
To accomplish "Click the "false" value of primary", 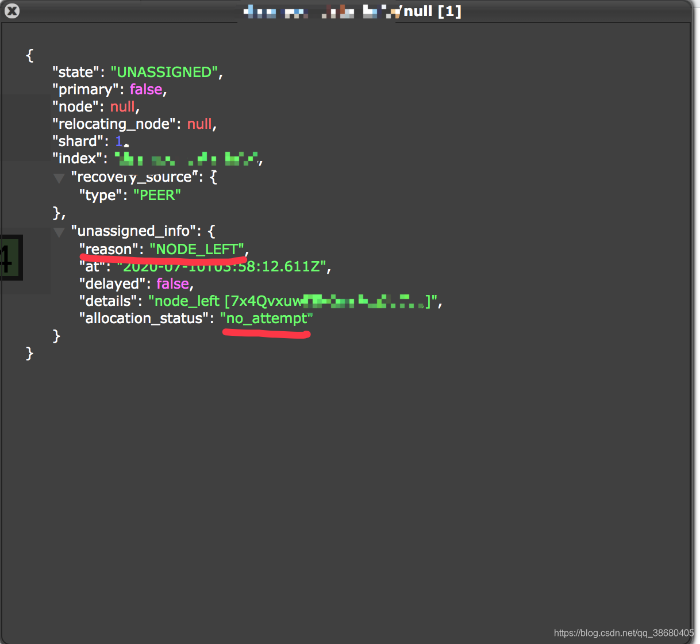I will point(145,89).
